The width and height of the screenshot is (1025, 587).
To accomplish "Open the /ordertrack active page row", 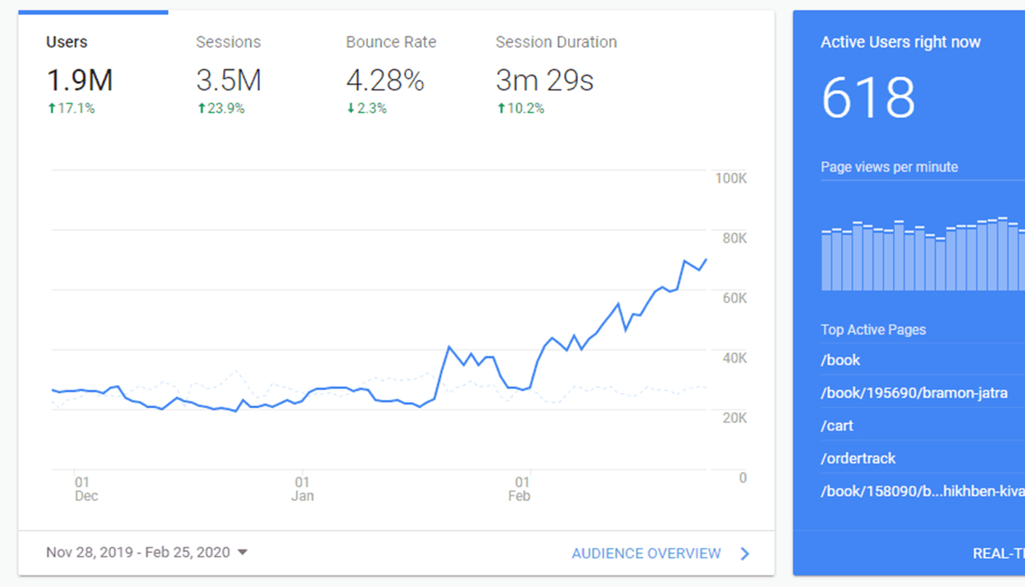I will (x=858, y=458).
